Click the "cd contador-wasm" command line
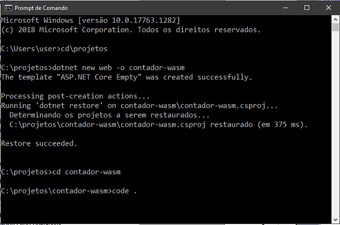340x225 pixels. click(64, 171)
